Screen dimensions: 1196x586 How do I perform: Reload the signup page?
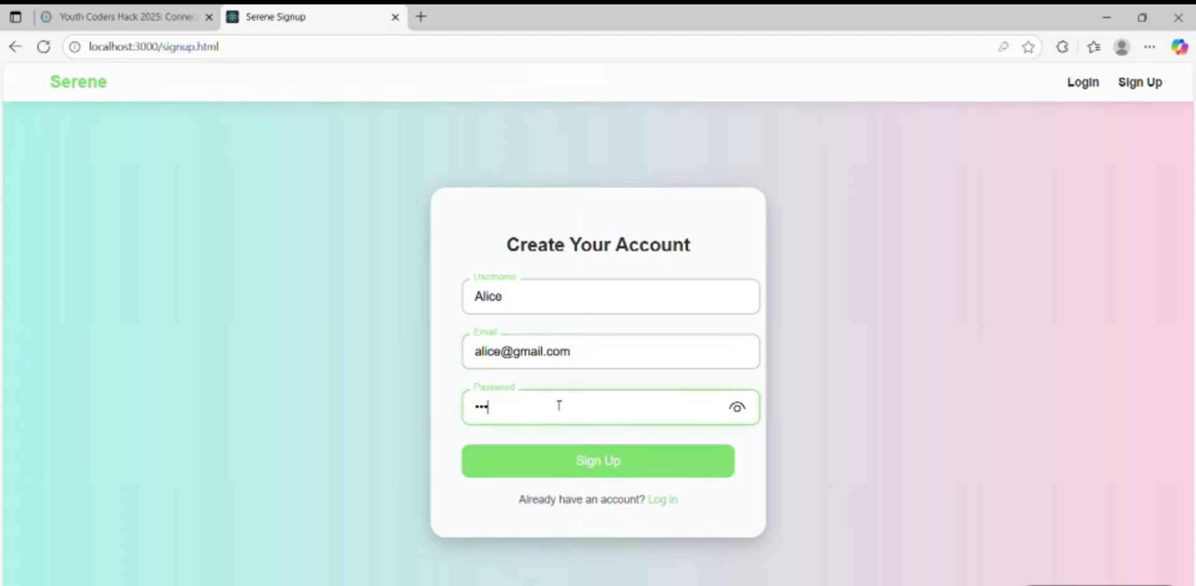pos(44,47)
